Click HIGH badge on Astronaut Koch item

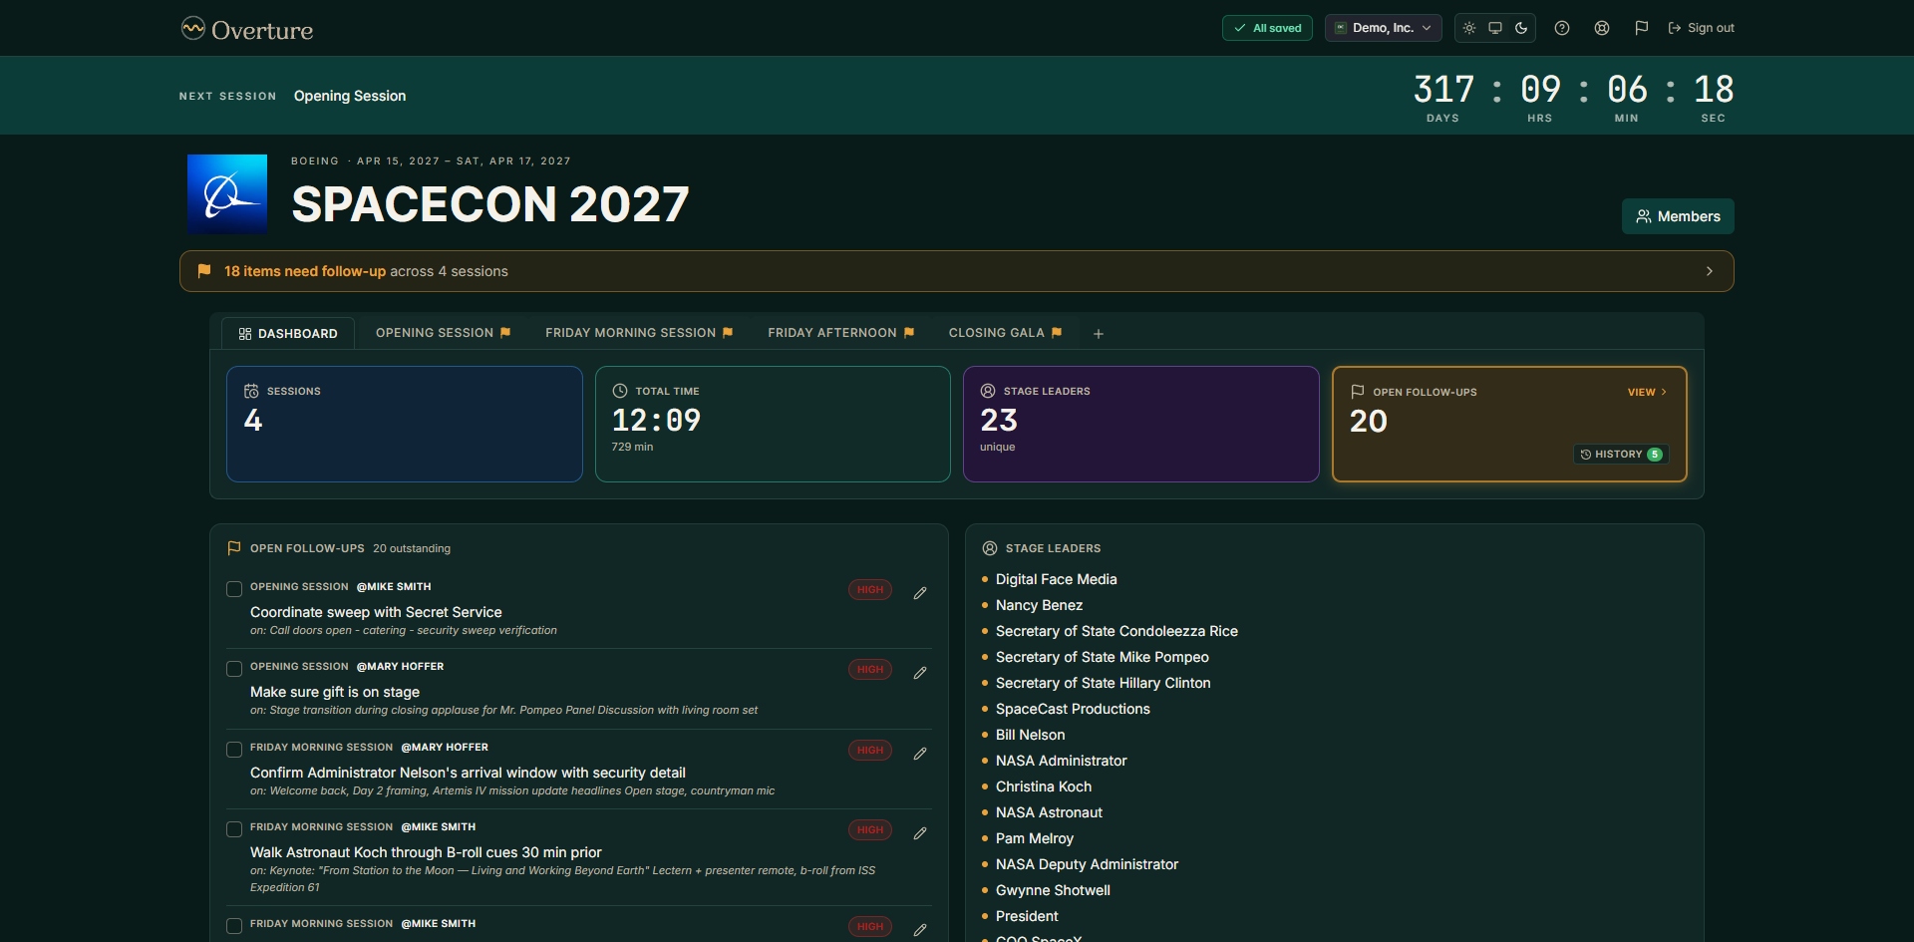click(x=870, y=829)
